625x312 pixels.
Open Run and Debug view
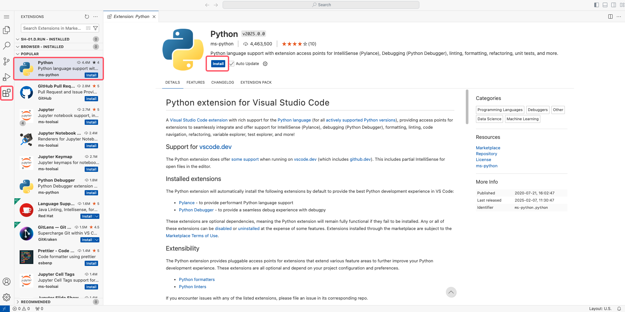point(7,77)
